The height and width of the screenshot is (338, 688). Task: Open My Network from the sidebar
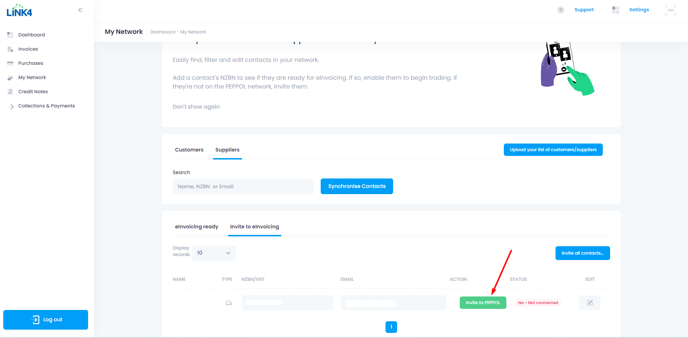pyautogui.click(x=32, y=78)
